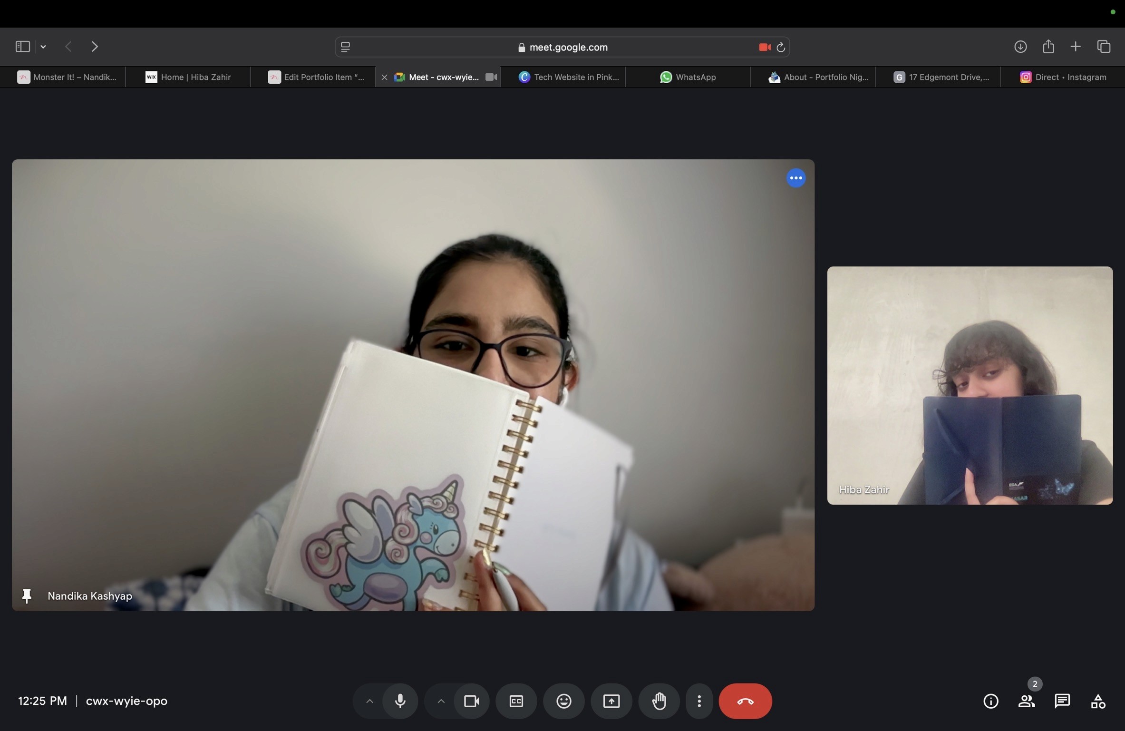Open more options in call controls

(699, 701)
